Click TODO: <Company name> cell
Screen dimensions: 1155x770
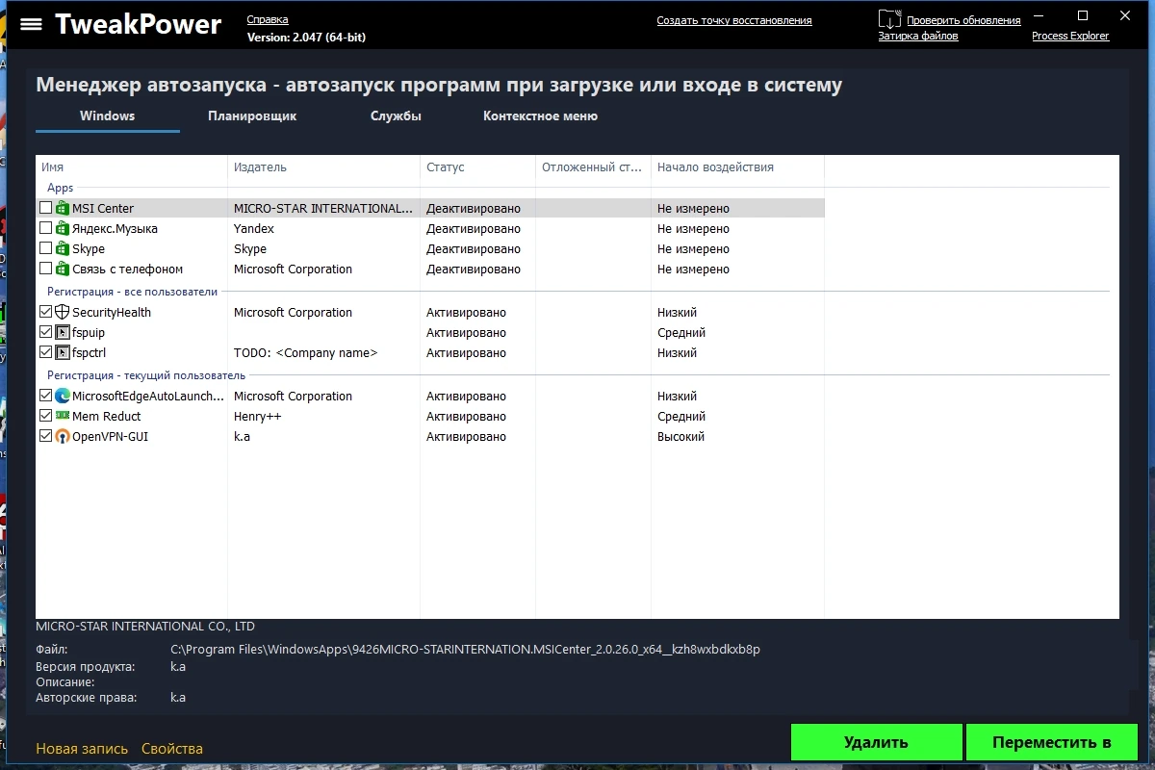[x=306, y=352]
